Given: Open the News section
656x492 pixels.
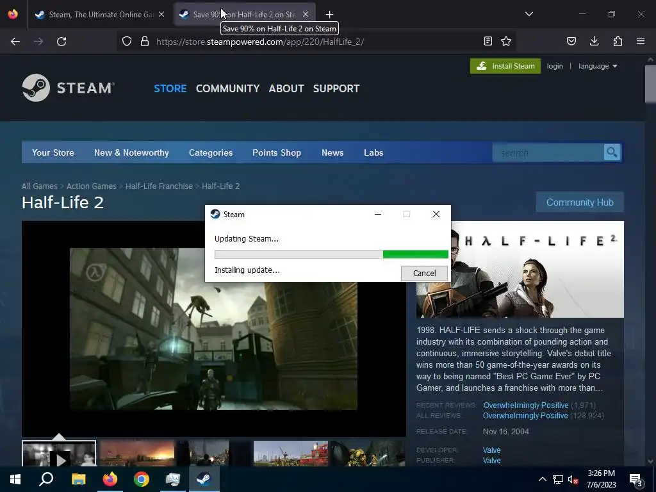Looking at the screenshot, I should click(x=332, y=152).
